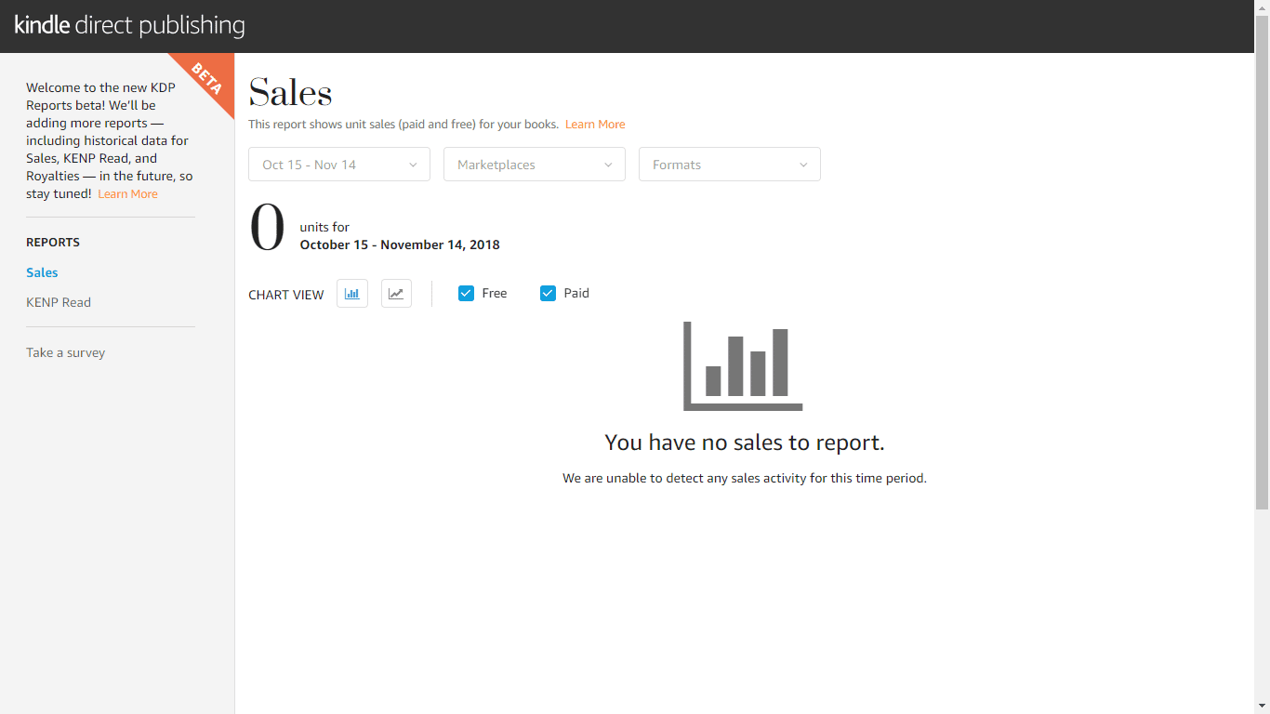Image resolution: width=1270 pixels, height=714 pixels.
Task: Click the Kindle Direct Publishing logo
Action: point(130,26)
